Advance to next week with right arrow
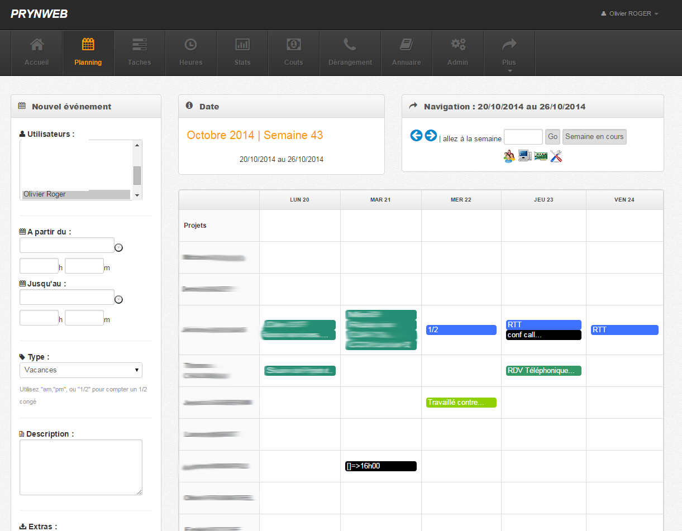Viewport: 682px width, 531px height. click(x=431, y=136)
